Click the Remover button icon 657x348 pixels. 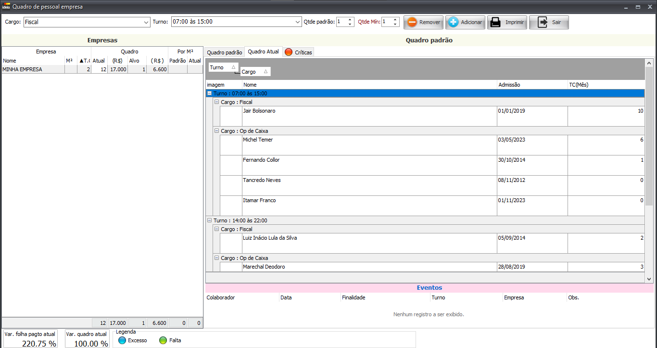(x=412, y=22)
